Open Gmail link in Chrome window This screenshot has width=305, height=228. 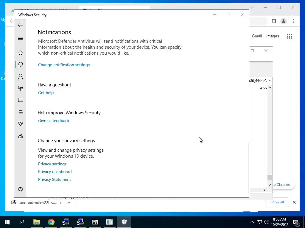point(257,36)
